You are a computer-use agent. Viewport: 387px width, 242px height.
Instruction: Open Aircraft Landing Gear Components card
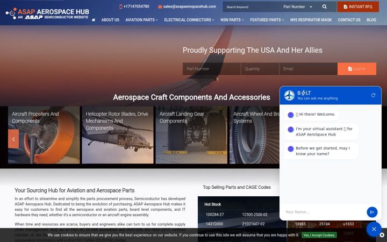click(x=191, y=135)
